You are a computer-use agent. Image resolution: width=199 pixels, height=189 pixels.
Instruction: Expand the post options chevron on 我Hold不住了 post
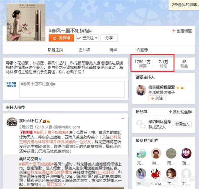[123, 119]
